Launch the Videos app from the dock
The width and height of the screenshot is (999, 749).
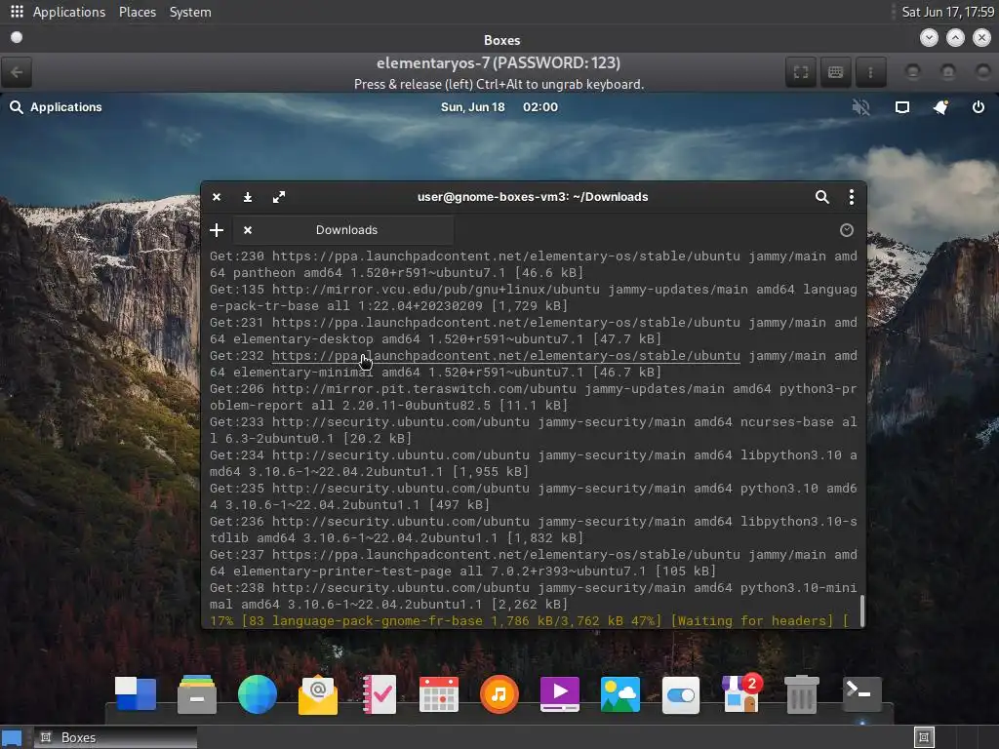(x=559, y=693)
